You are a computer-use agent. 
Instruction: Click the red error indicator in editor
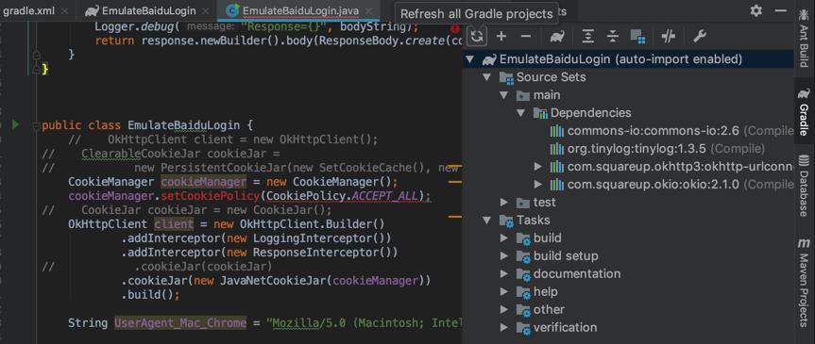point(455,29)
